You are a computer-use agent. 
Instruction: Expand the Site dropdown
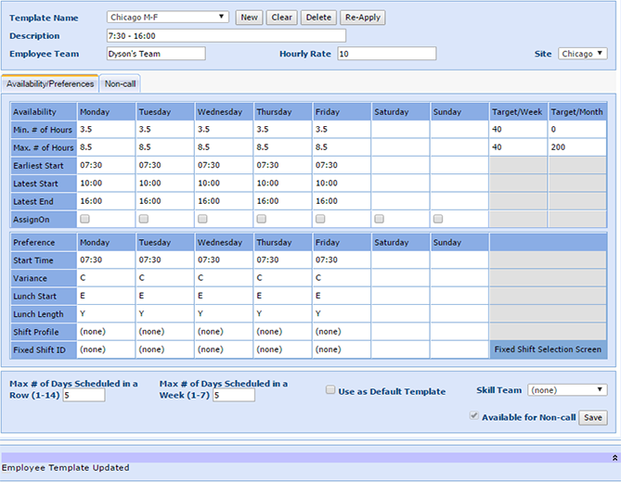(x=583, y=54)
